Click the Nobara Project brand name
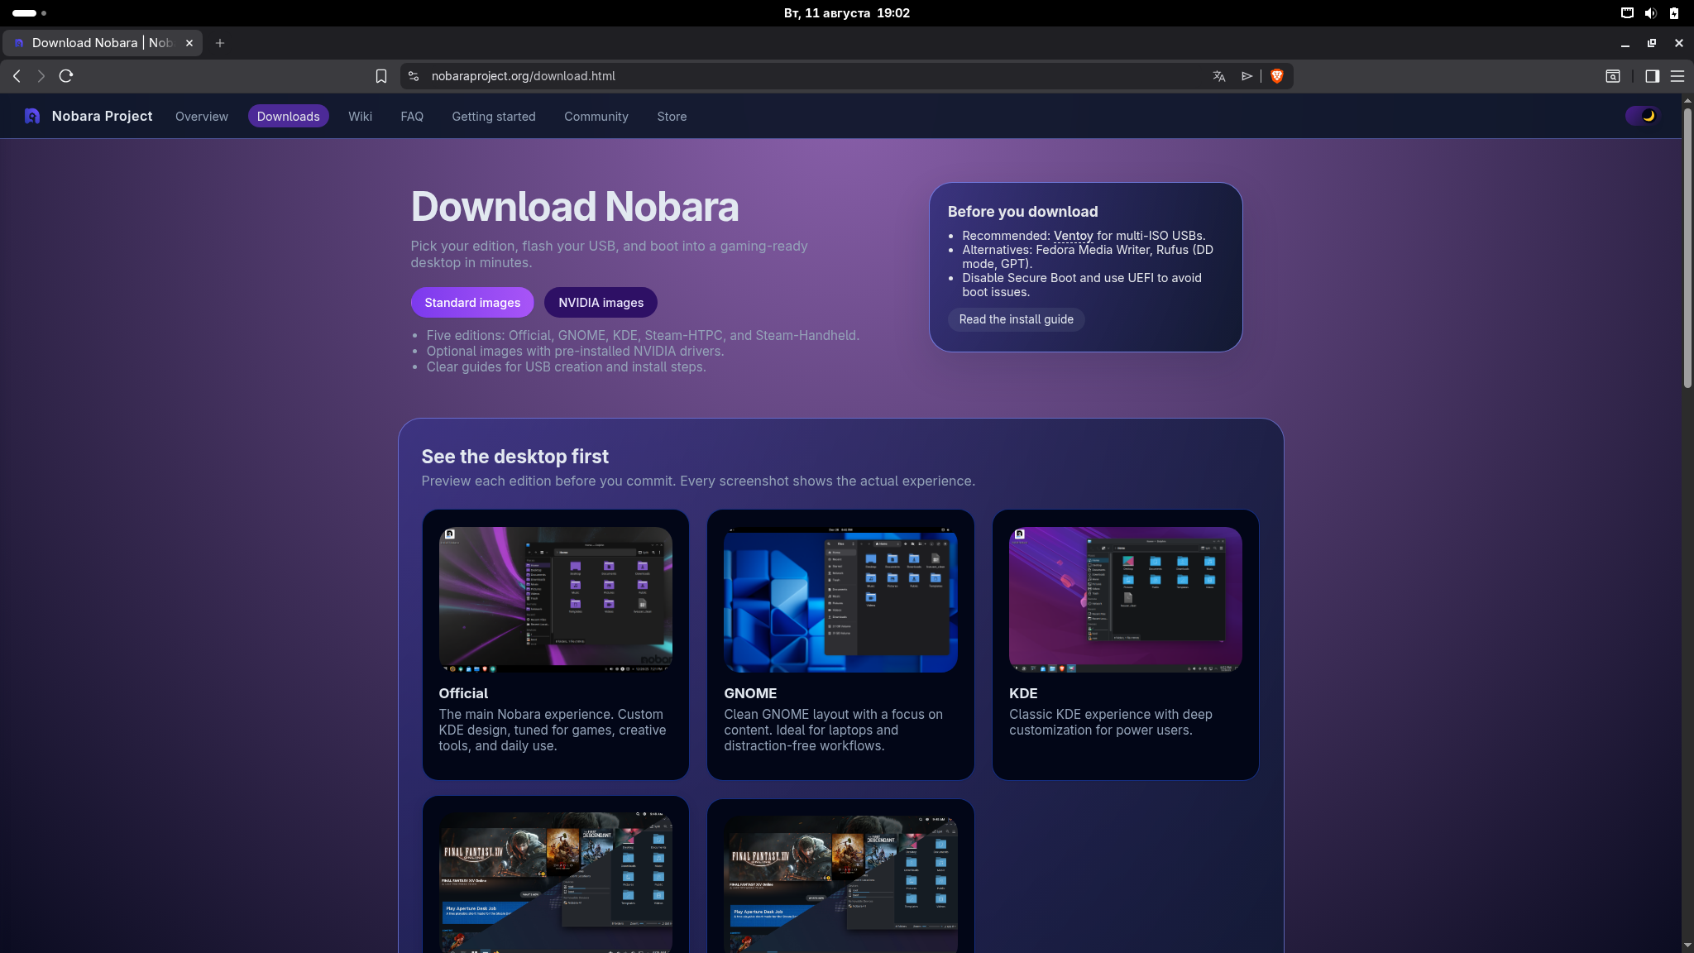The width and height of the screenshot is (1694, 953). click(x=102, y=117)
